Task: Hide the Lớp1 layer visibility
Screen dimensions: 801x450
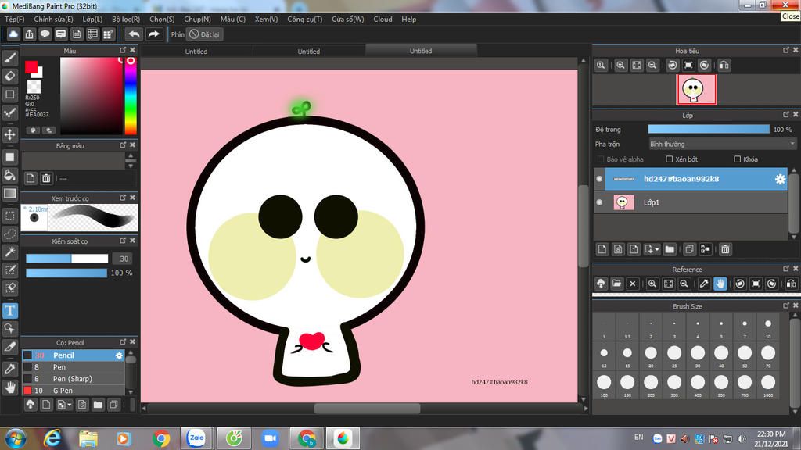Action: 600,202
